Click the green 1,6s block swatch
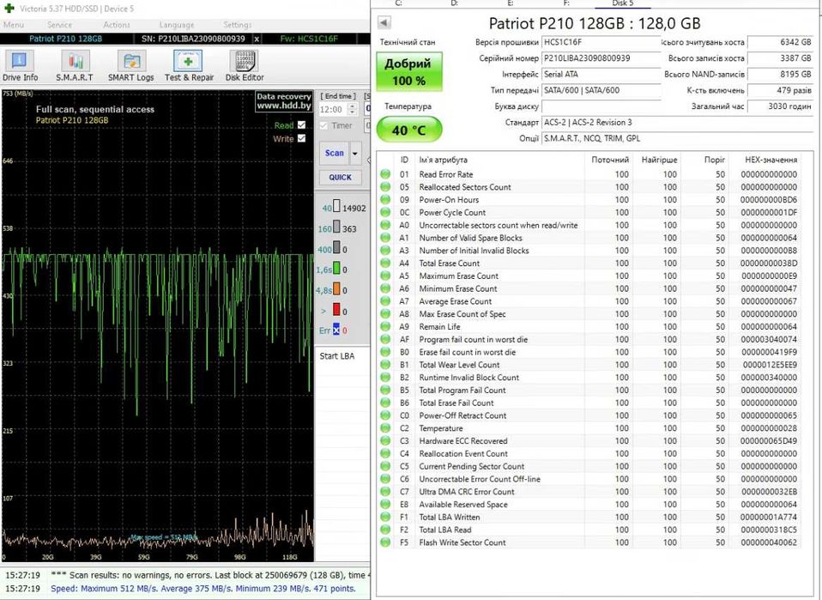Screen dimensions: 822x600 (x=336, y=269)
